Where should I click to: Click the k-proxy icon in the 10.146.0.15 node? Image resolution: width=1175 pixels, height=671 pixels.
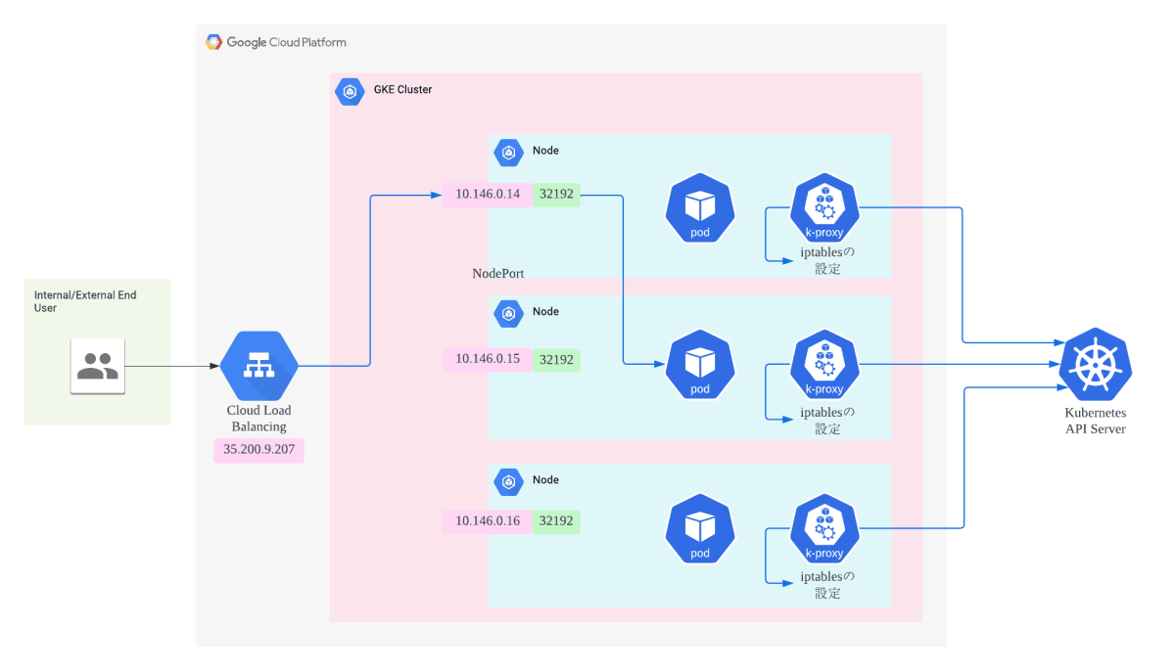click(824, 366)
